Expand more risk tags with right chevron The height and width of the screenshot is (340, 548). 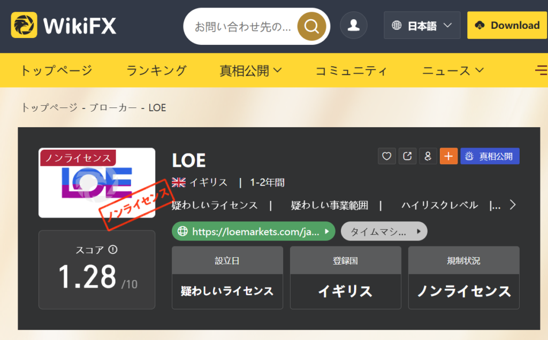pyautogui.click(x=512, y=205)
